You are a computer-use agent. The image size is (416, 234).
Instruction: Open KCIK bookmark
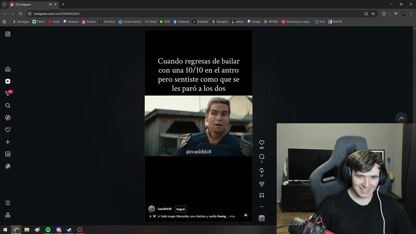coord(165,22)
